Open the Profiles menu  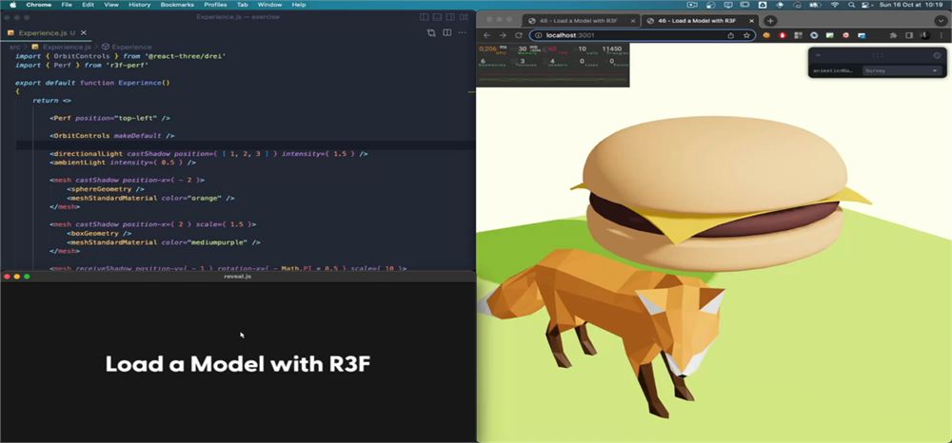coord(215,4)
